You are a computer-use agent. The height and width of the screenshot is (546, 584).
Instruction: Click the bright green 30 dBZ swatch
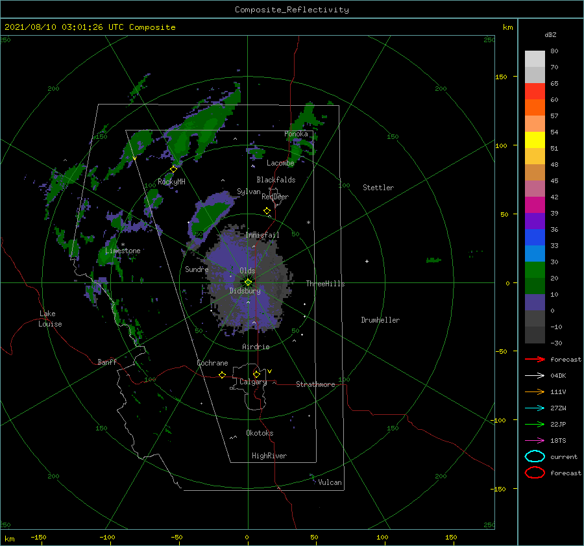[535, 270]
